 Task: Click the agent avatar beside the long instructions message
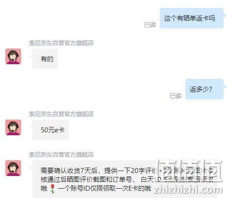click(13, 168)
